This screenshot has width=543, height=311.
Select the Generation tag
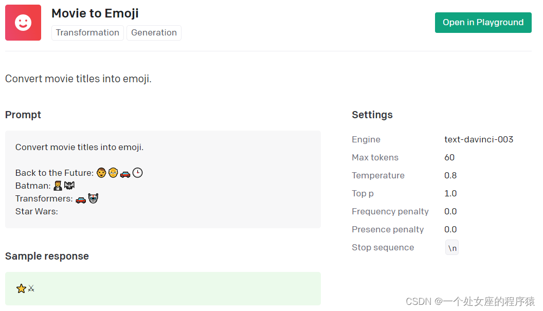coord(154,32)
